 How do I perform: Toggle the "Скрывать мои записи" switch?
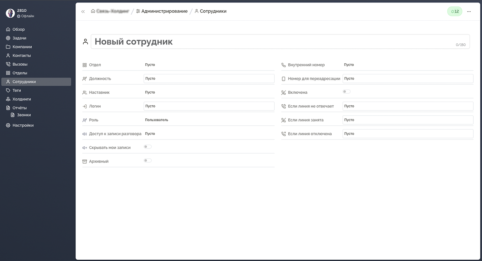click(147, 147)
